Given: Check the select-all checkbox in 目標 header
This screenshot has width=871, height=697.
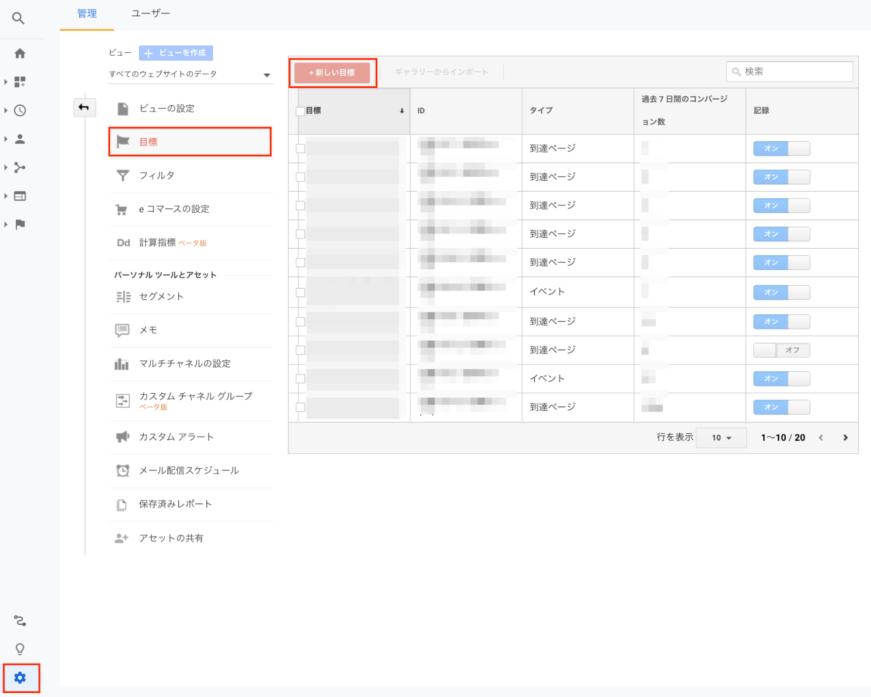Looking at the screenshot, I should (x=300, y=111).
